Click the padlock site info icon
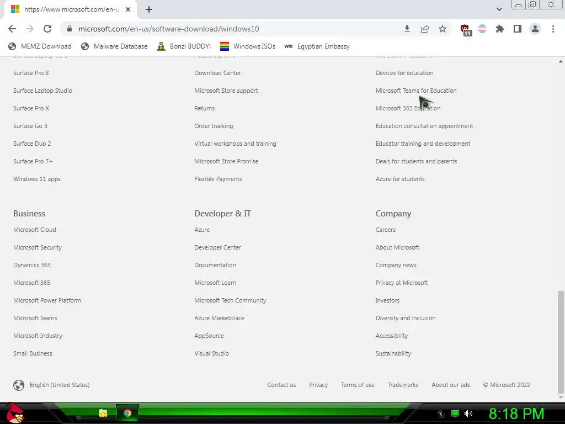The image size is (565, 424). 70,29
